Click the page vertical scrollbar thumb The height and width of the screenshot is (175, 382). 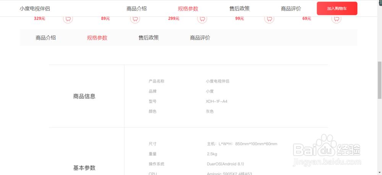click(x=380, y=80)
